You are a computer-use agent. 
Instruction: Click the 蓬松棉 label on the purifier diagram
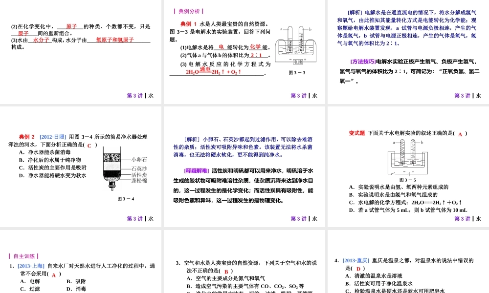click(x=139, y=181)
